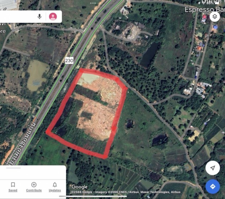Tap the microphone voice search icon
The height and width of the screenshot is (199, 225).
coord(40,16)
